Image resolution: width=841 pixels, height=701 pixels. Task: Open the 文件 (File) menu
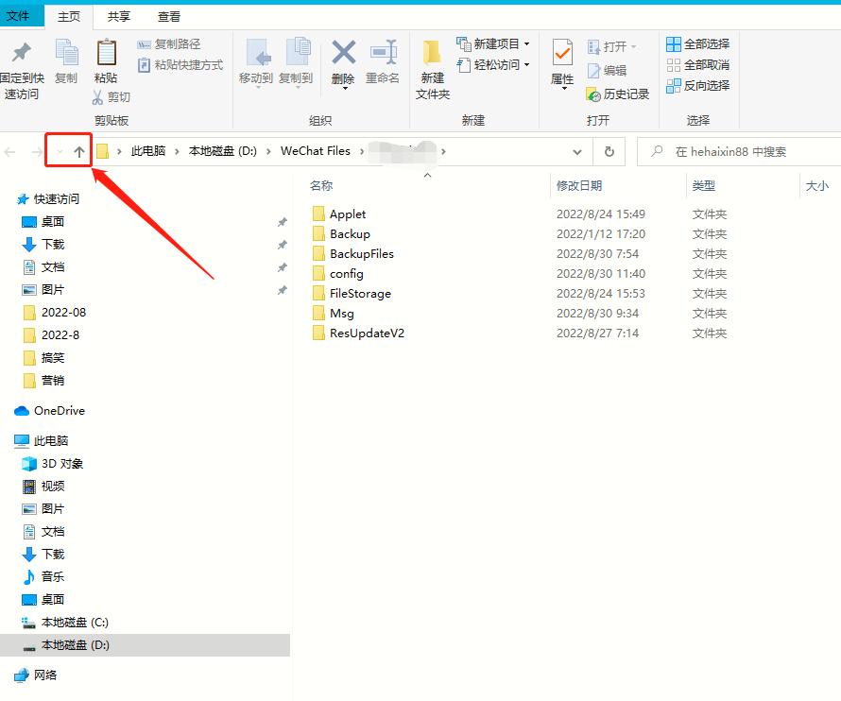(22, 16)
